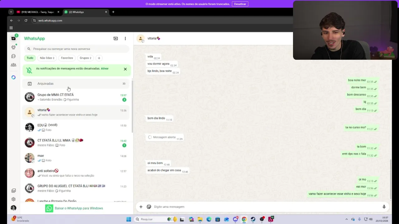The image size is (399, 224).
Task: Start a new chat with the compose icon
Action: coord(116,39)
